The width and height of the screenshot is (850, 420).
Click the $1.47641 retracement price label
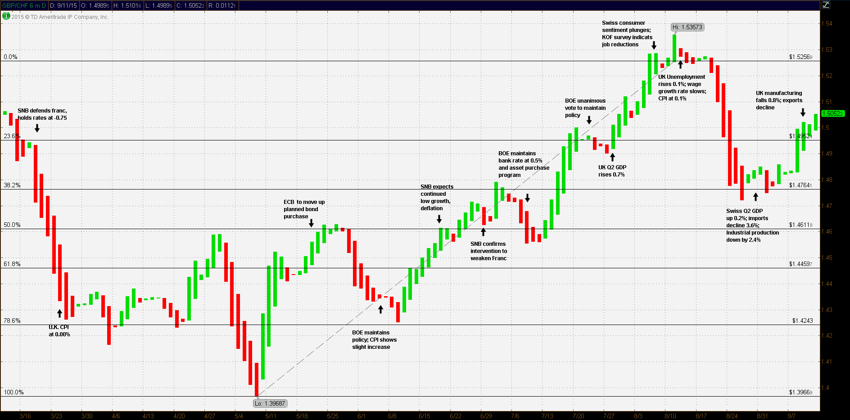tap(800, 185)
